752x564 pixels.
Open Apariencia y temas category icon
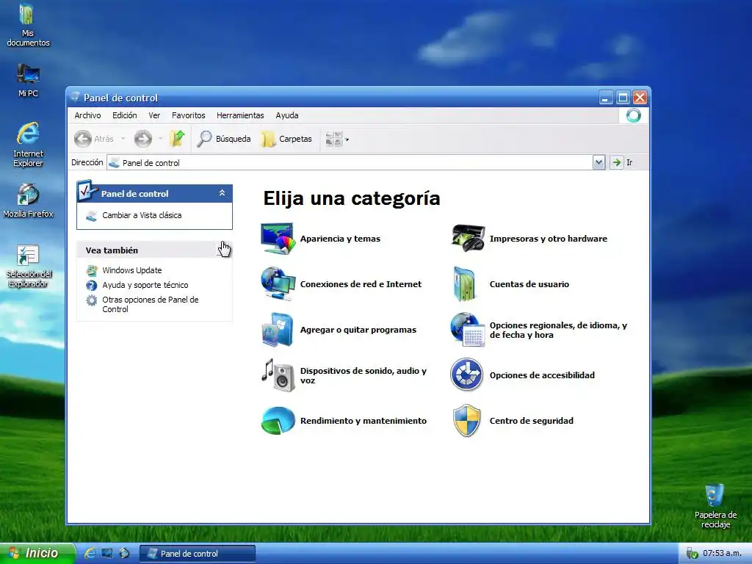(x=278, y=239)
